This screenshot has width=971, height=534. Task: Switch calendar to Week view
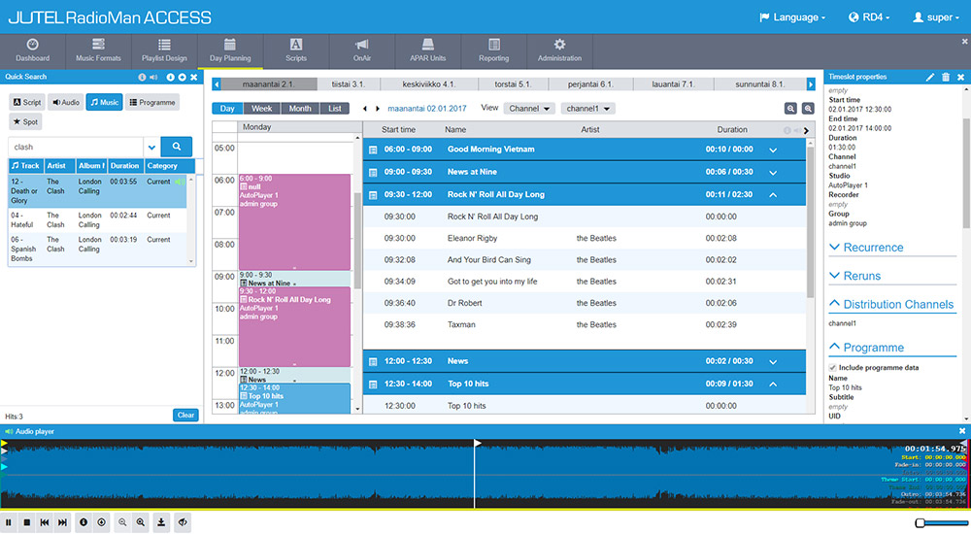[x=261, y=109]
